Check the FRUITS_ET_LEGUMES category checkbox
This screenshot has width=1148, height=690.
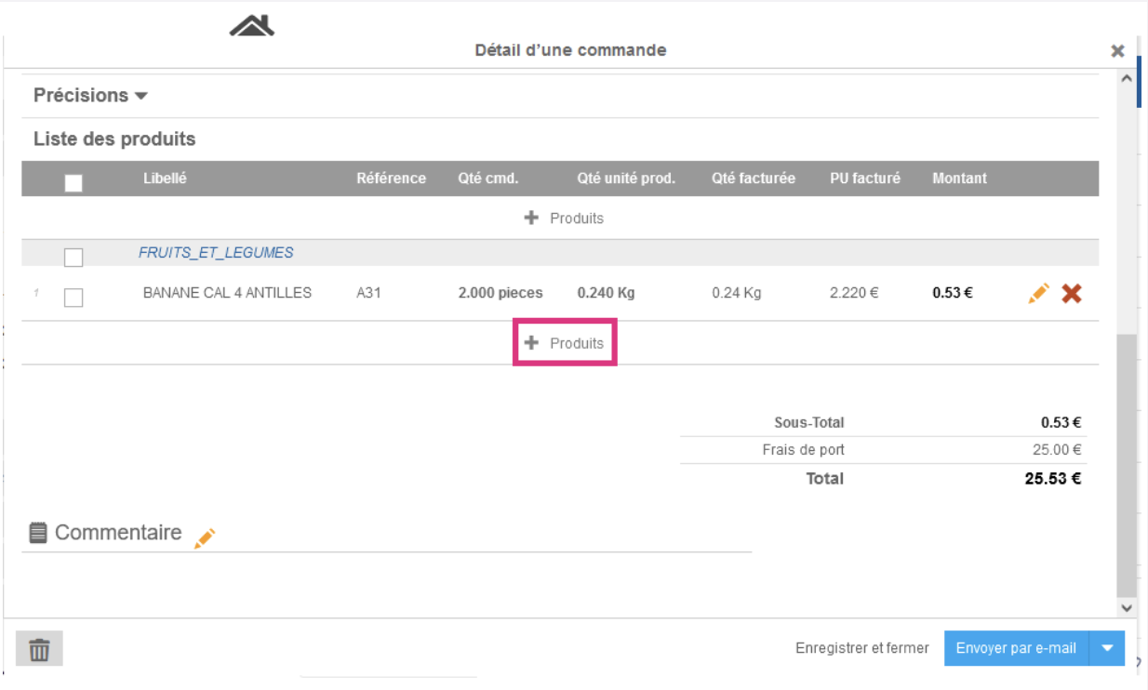click(x=73, y=258)
